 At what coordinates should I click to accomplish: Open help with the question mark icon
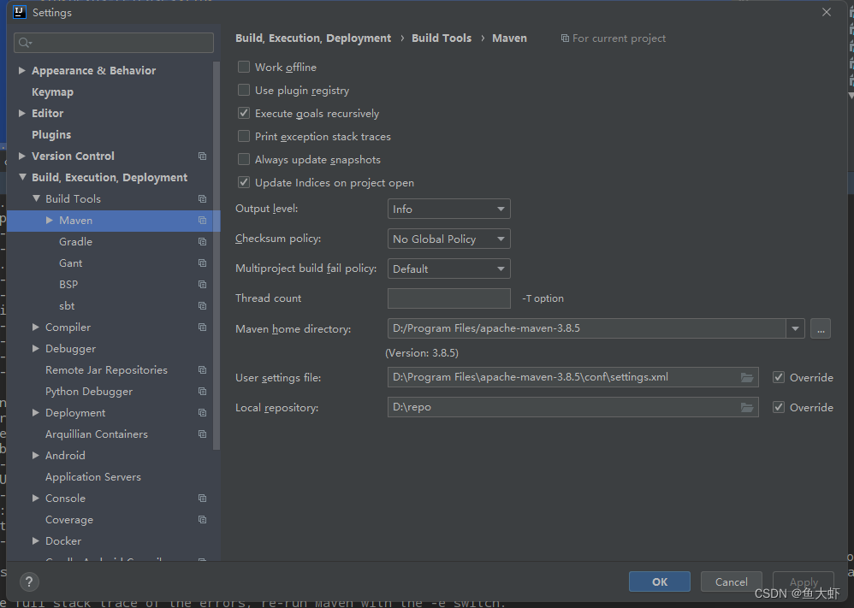click(29, 581)
